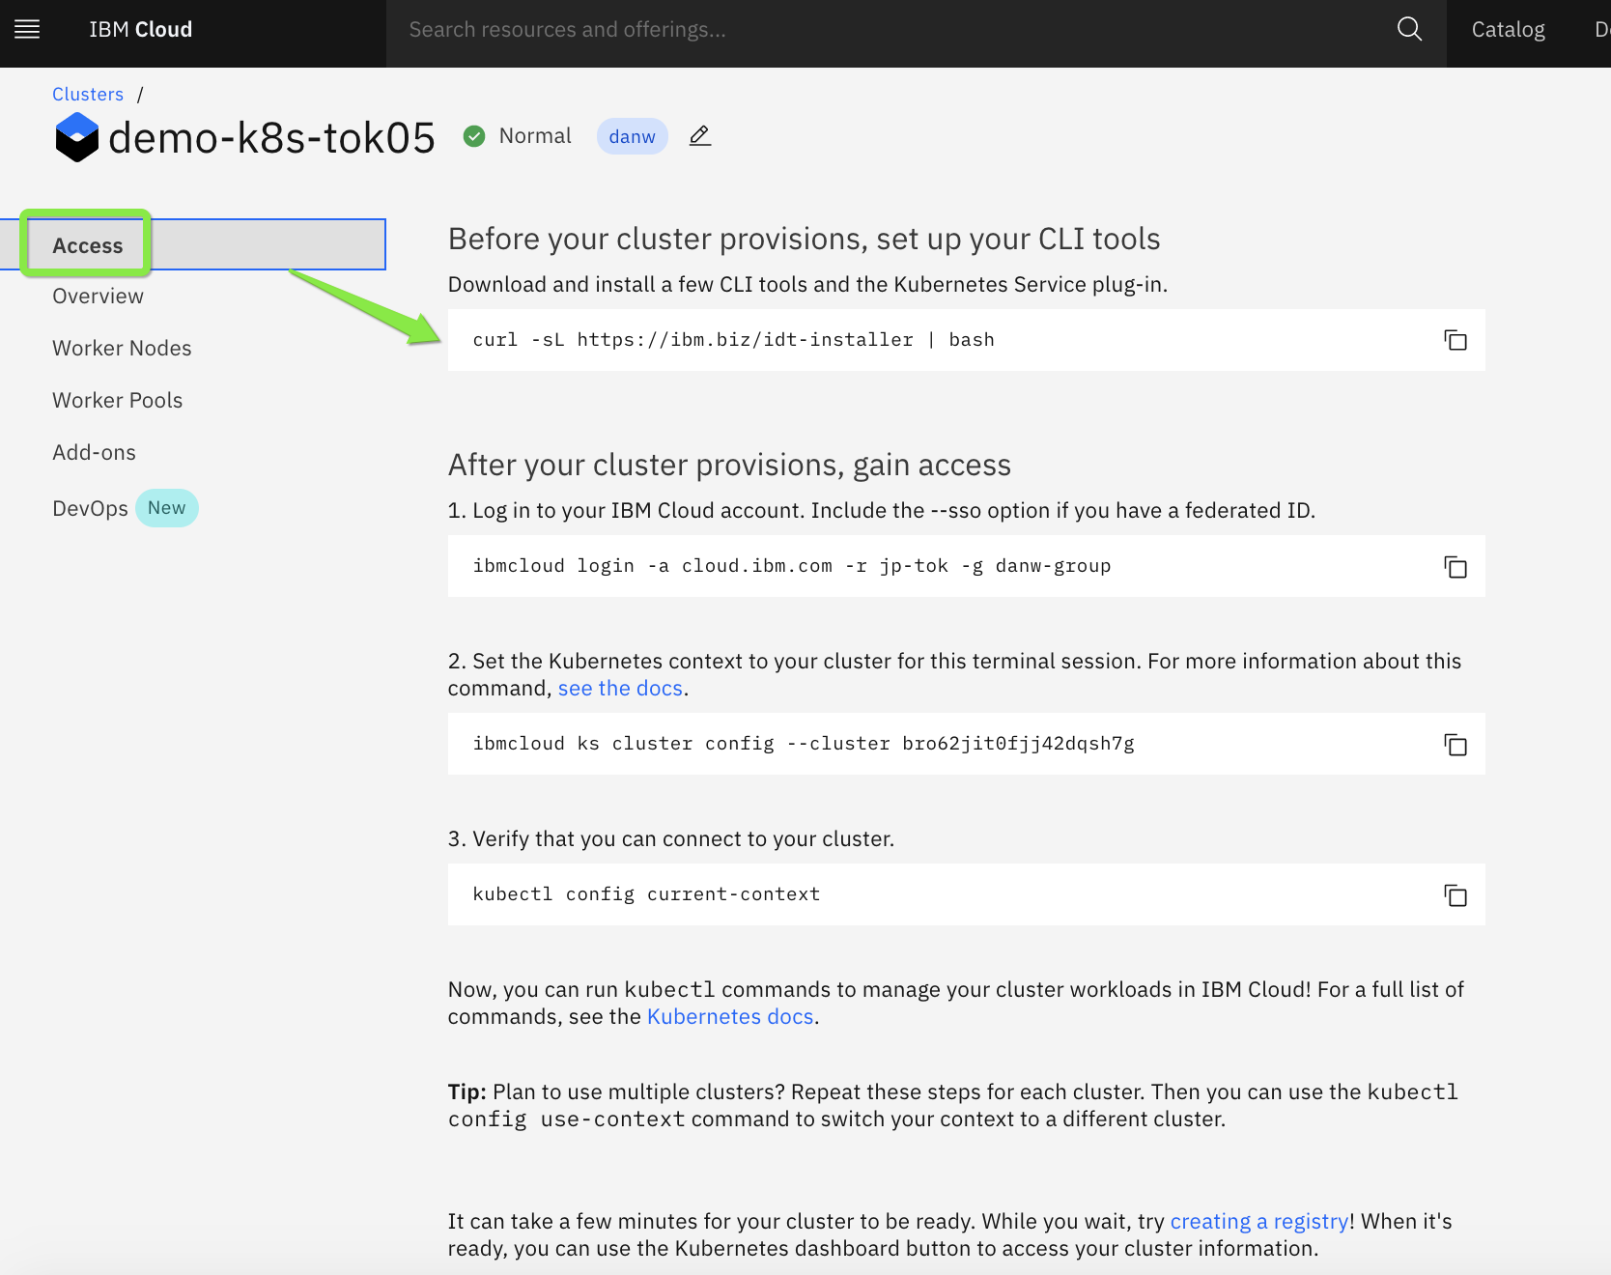The image size is (1611, 1275).
Task: Click the danw tag label
Action: (632, 136)
